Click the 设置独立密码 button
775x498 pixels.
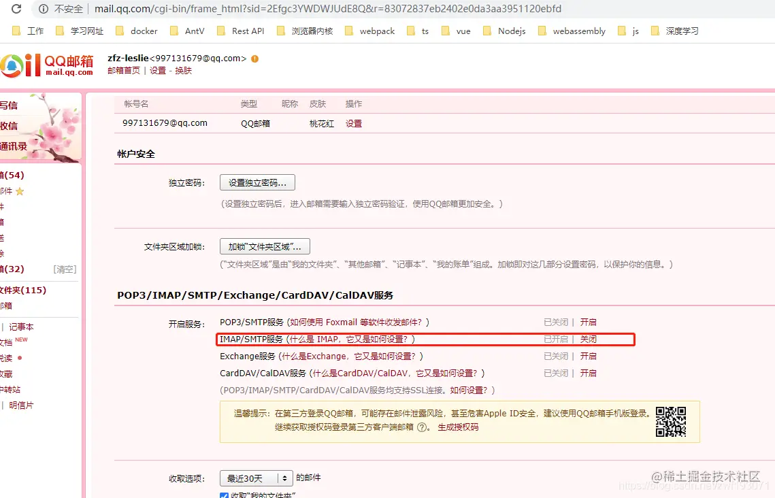click(257, 182)
